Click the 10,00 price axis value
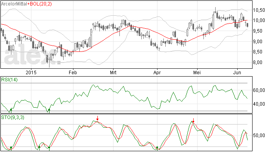Image resolution: width=271 pixels, height=152 pixels. point(259,20)
